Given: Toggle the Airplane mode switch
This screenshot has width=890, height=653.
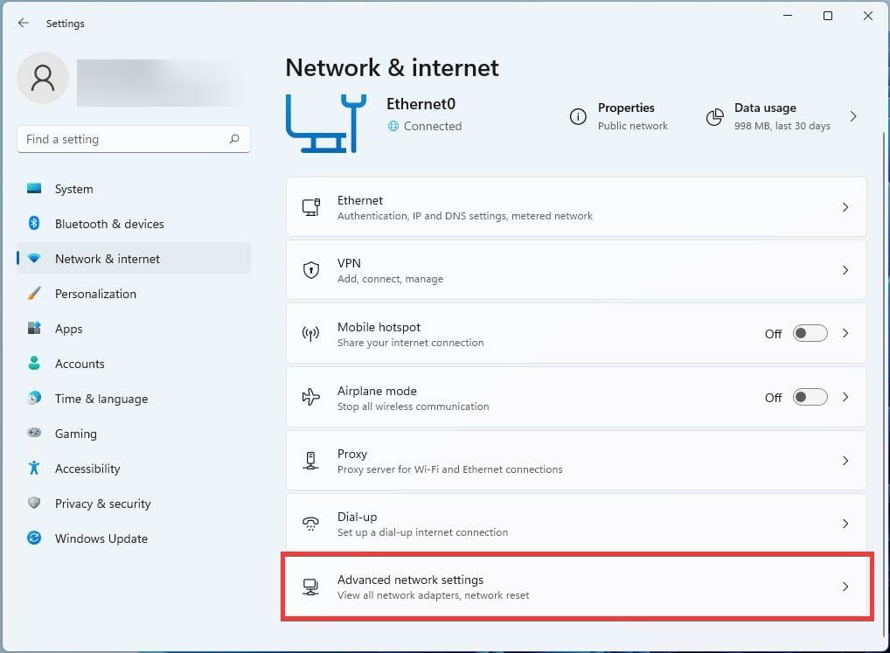Looking at the screenshot, I should [810, 397].
